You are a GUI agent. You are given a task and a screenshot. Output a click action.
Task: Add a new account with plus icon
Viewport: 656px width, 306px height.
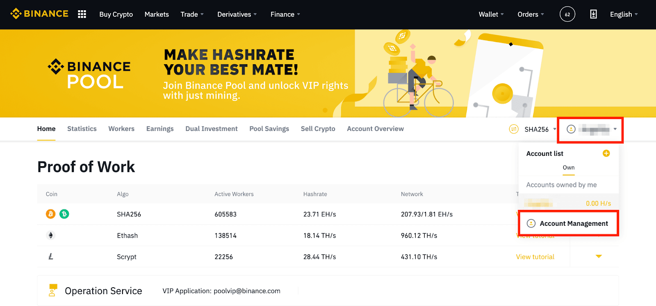[x=606, y=153]
